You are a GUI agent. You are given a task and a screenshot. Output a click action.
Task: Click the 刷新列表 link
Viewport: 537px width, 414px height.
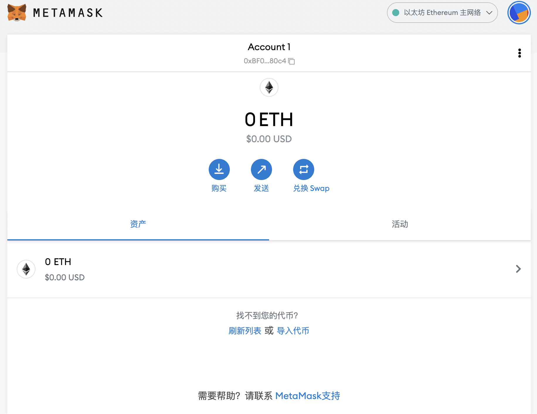[245, 331]
